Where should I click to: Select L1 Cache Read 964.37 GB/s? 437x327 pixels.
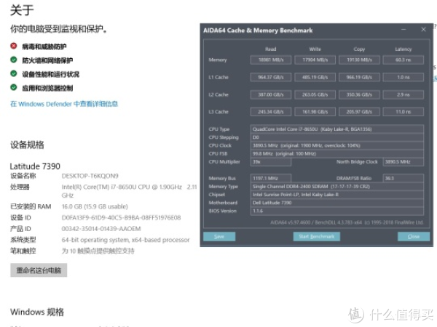coord(271,77)
